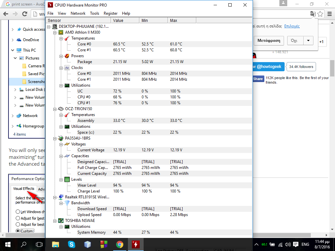Open Task View on the taskbar

coord(39,244)
